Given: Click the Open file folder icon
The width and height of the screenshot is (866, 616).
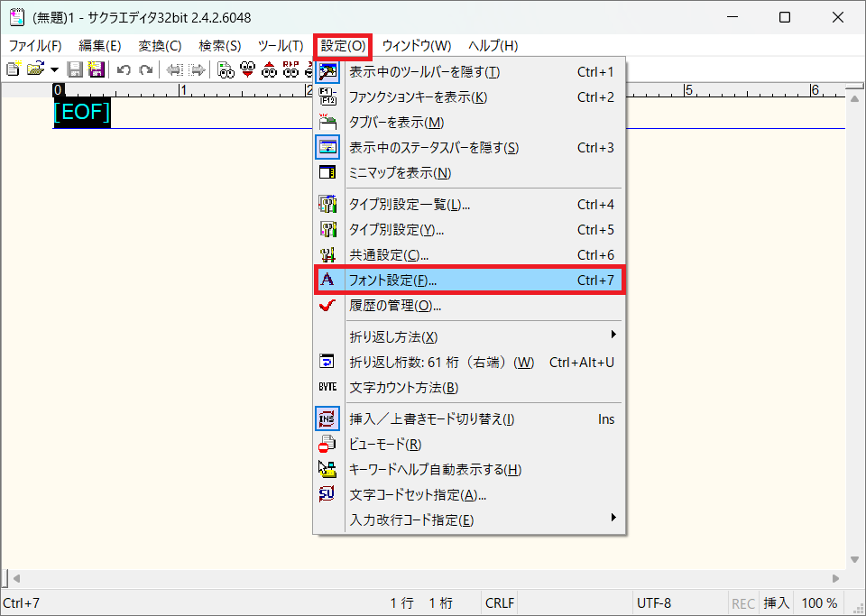Looking at the screenshot, I should pyautogui.click(x=35, y=69).
